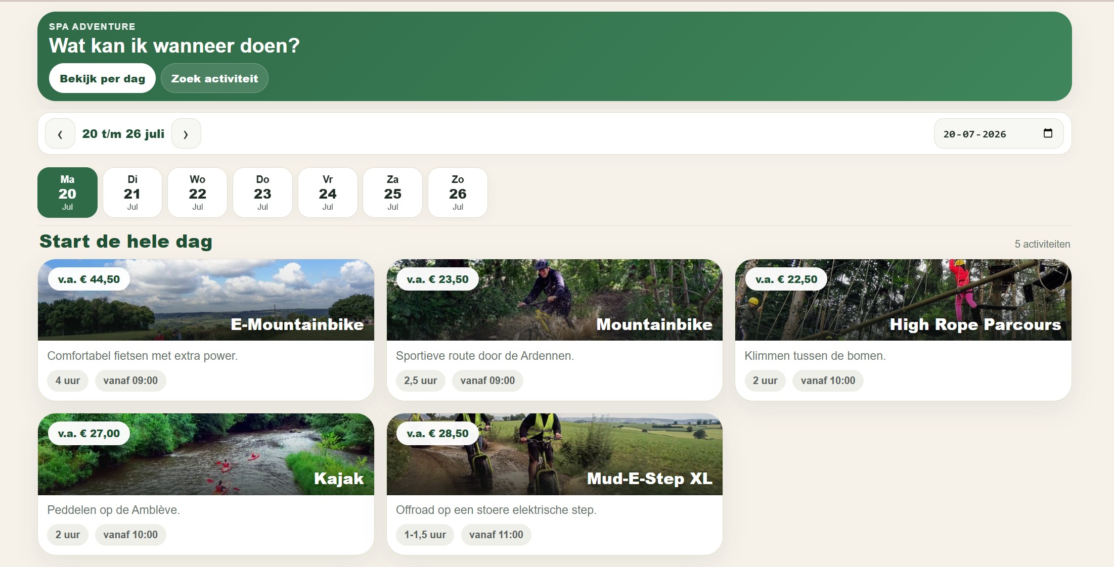
Task: Open the calendar date picker
Action: point(1048,133)
